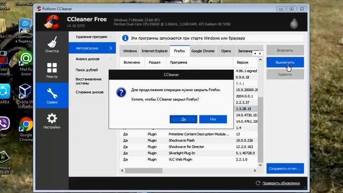Sort by Раздел column header
The height and width of the screenshot is (193, 343).
[x=155, y=62]
